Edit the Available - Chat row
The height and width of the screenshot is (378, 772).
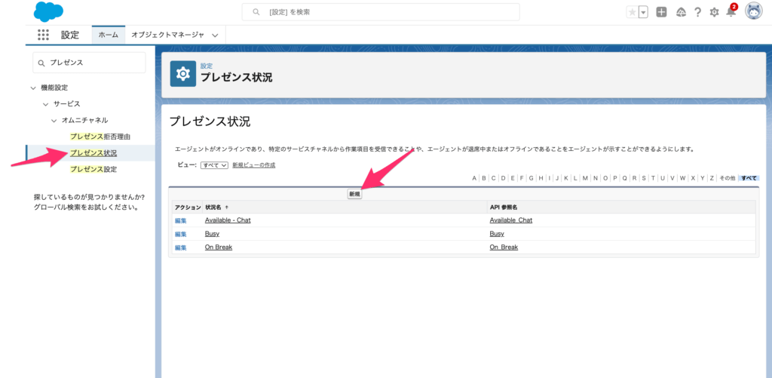pos(181,221)
